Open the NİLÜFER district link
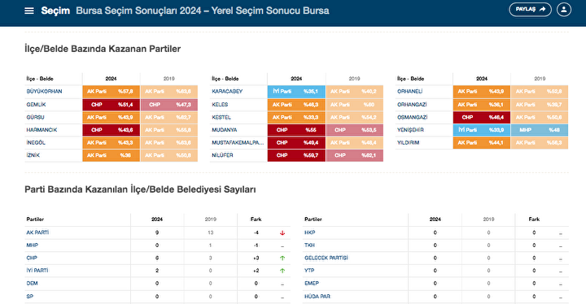The height and width of the screenshot is (304, 586). click(x=222, y=155)
